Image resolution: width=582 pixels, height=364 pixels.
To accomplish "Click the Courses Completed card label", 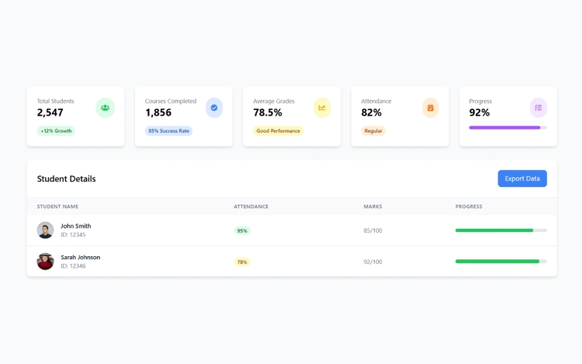I will 171,101.
